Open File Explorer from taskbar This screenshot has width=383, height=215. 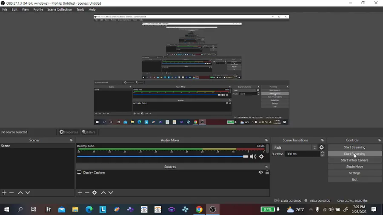pyautogui.click(x=75, y=209)
